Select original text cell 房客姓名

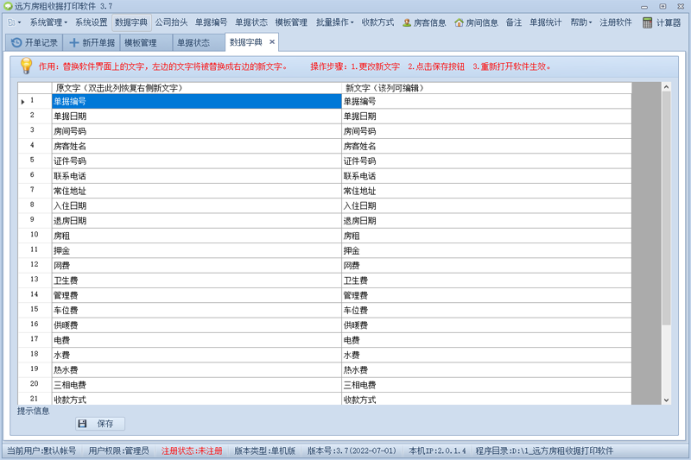click(x=197, y=146)
